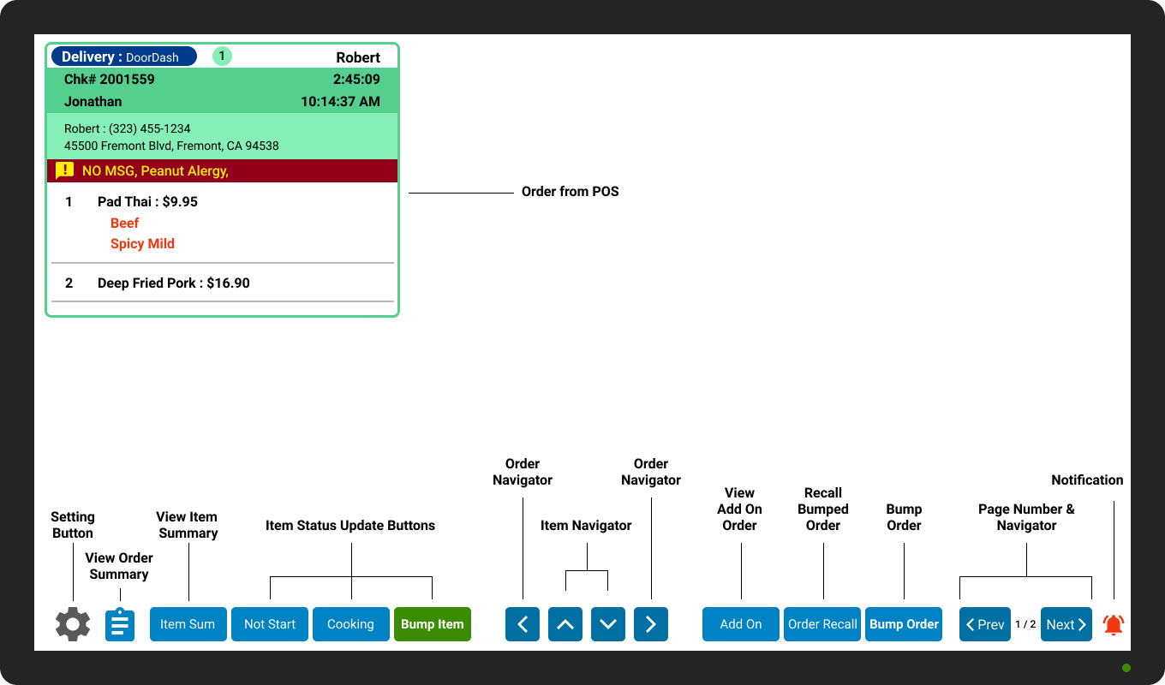Move down with the item navigator
Image resolution: width=1165 pixels, height=685 pixels.
[x=607, y=624]
